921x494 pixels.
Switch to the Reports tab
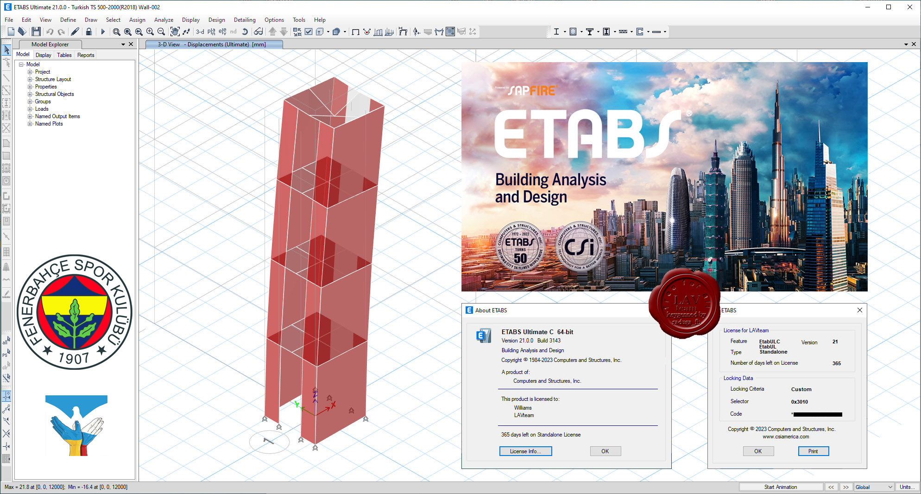coord(86,55)
